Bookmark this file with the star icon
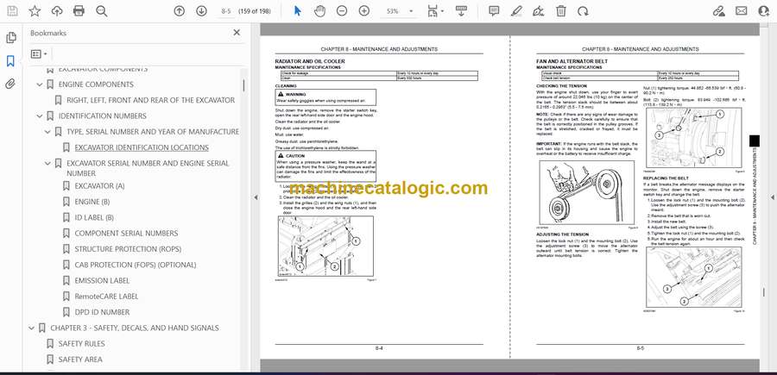 (x=35, y=11)
